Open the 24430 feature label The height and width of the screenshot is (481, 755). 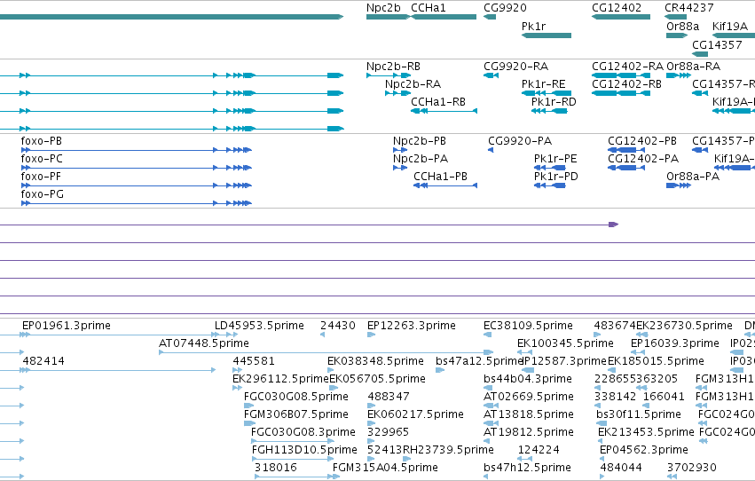[x=337, y=326]
